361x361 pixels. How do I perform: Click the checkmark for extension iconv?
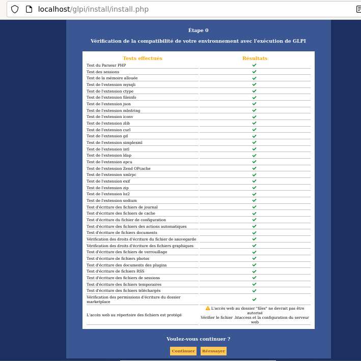click(254, 117)
